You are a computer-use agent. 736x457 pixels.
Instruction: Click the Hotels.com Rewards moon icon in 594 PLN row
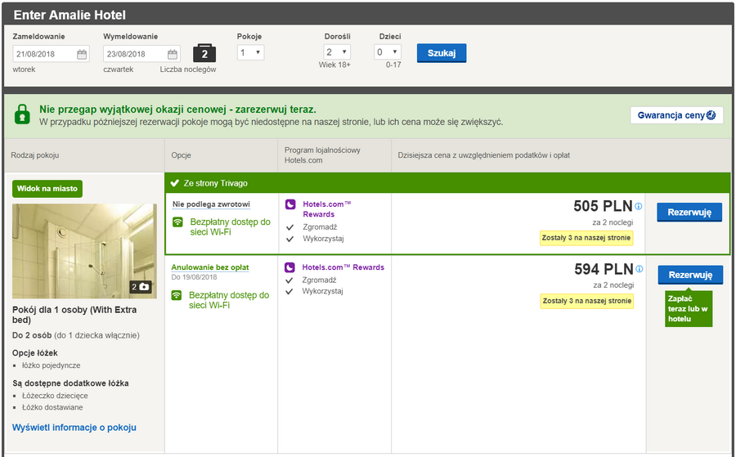289,267
